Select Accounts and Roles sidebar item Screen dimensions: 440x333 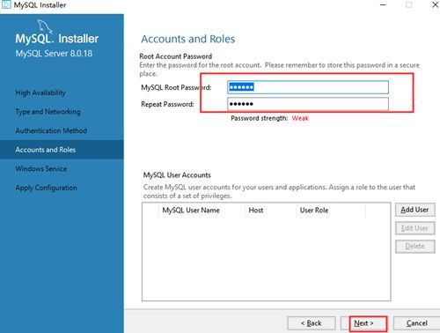click(x=62, y=150)
